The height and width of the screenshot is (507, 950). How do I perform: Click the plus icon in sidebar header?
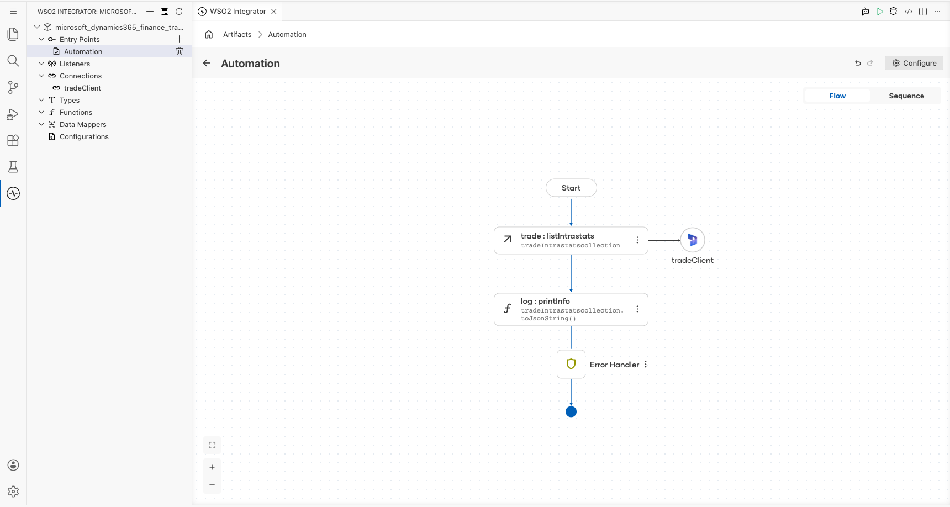click(150, 12)
